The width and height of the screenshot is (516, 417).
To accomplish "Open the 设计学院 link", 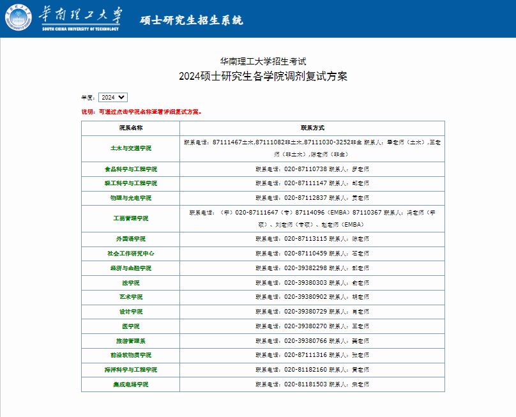I will (131, 312).
